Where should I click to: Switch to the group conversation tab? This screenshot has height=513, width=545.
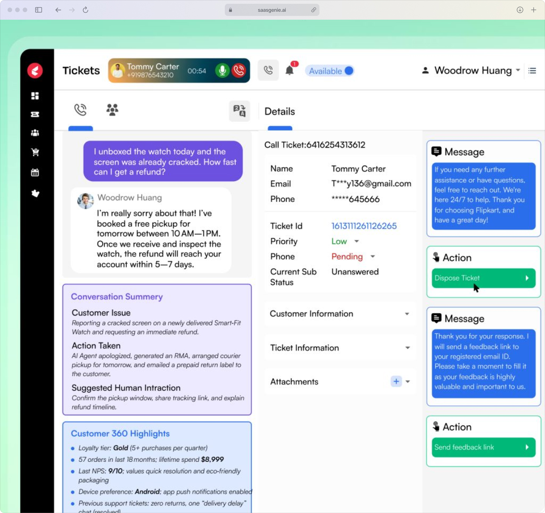(x=112, y=110)
